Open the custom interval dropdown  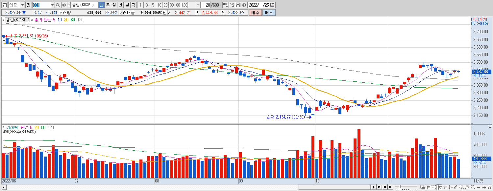(x=198, y=5)
